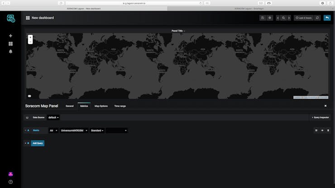The image size is (335, 188).
Task: Open the default data source dropdown
Action: (x=53, y=117)
